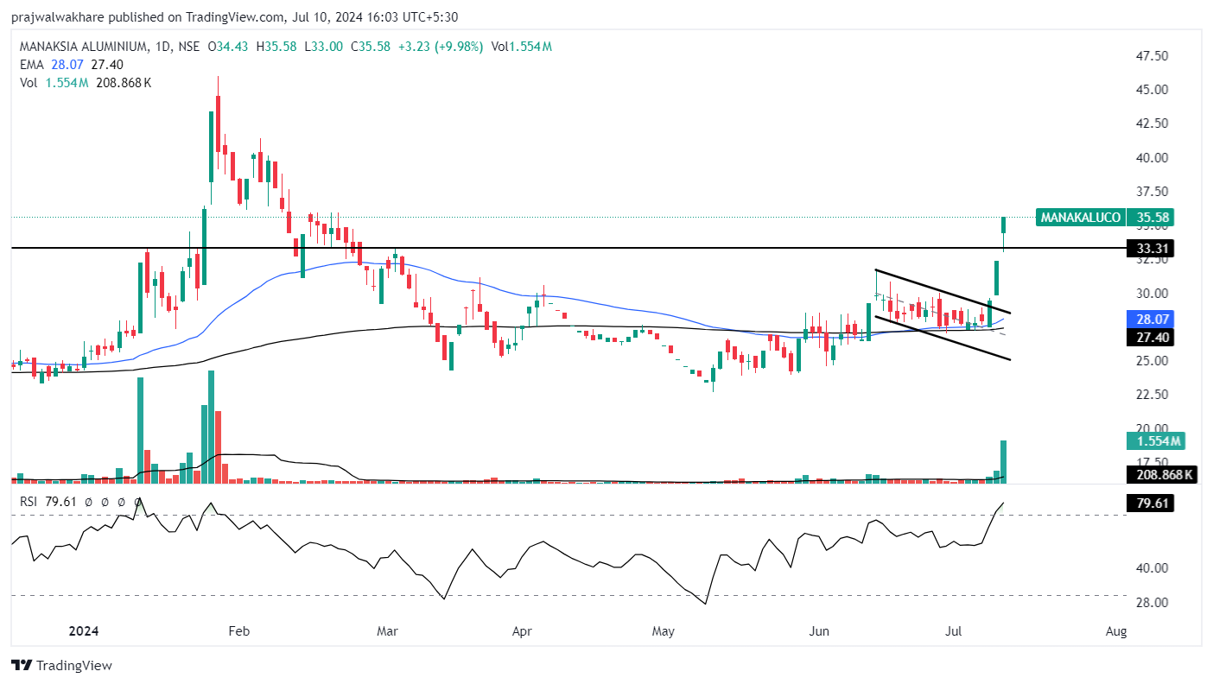Click the green MANAKALUCO price tag
The width and height of the screenshot is (1213, 684).
pos(1081,218)
